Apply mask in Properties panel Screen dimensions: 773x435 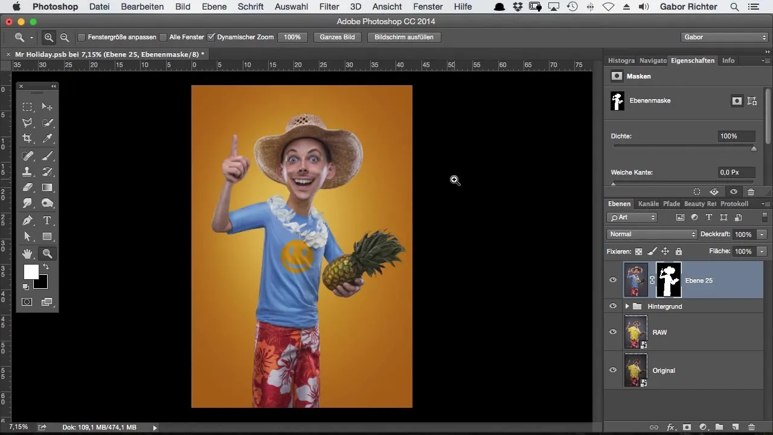click(x=714, y=192)
